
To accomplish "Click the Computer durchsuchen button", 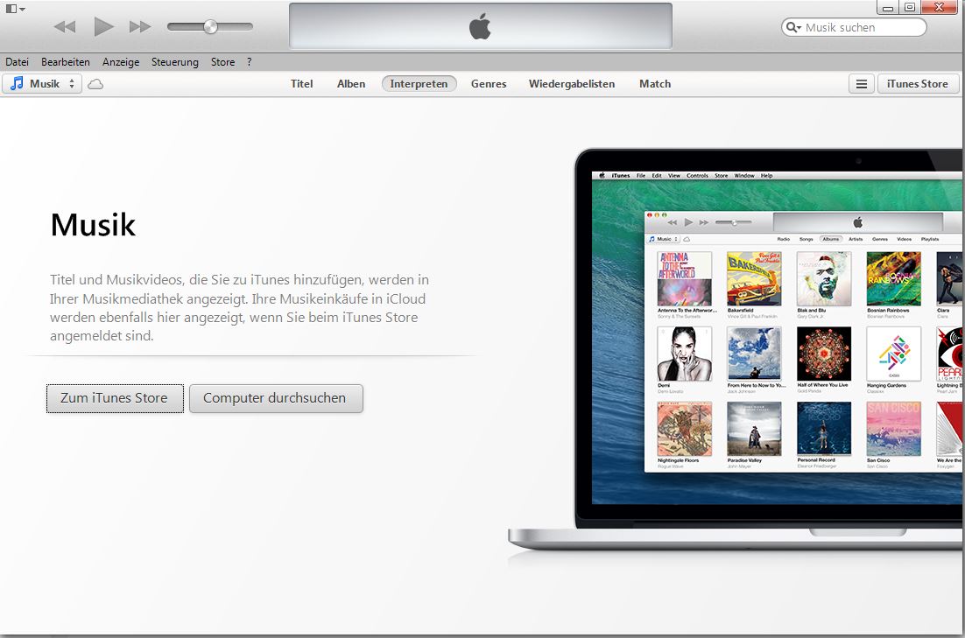I will pos(276,398).
